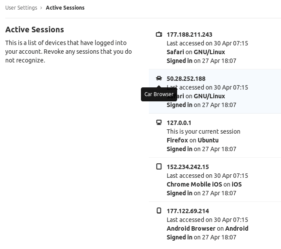Click the desktop computer icon beside 127.0.0.1
The width and height of the screenshot is (281, 249).
(159, 123)
